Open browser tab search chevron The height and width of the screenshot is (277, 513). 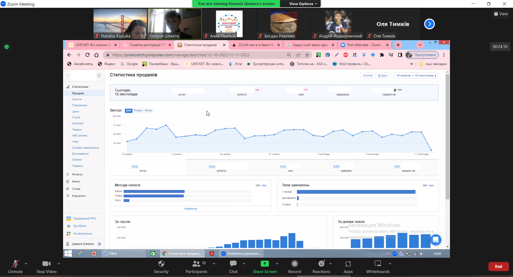click(420, 45)
